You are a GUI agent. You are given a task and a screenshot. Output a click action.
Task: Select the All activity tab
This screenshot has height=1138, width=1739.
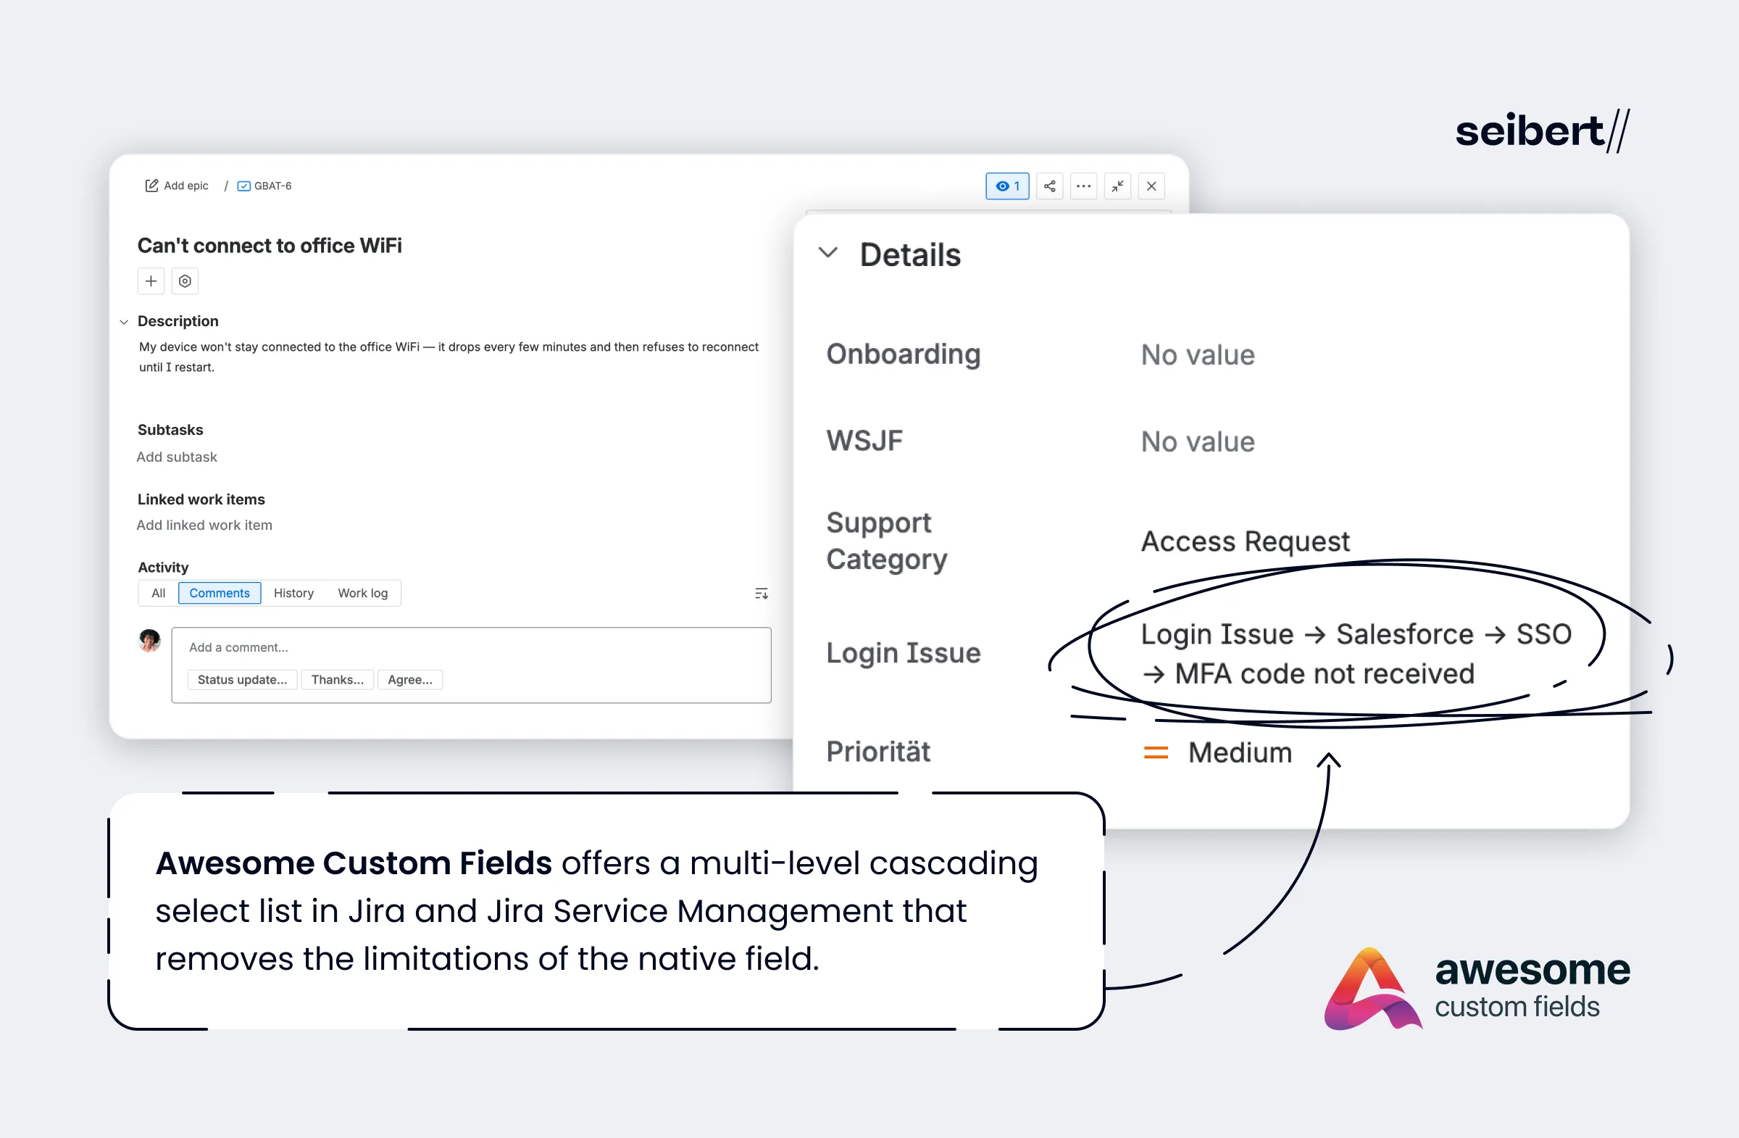[158, 593]
